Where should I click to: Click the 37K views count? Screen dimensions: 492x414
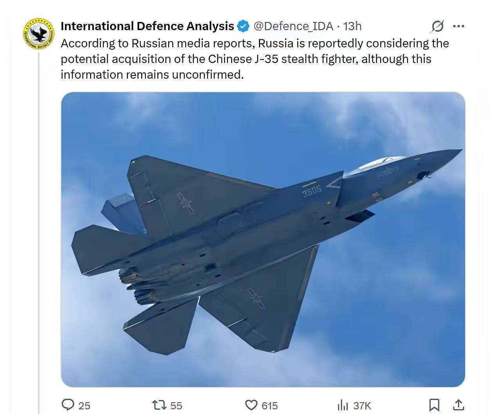tap(362, 406)
